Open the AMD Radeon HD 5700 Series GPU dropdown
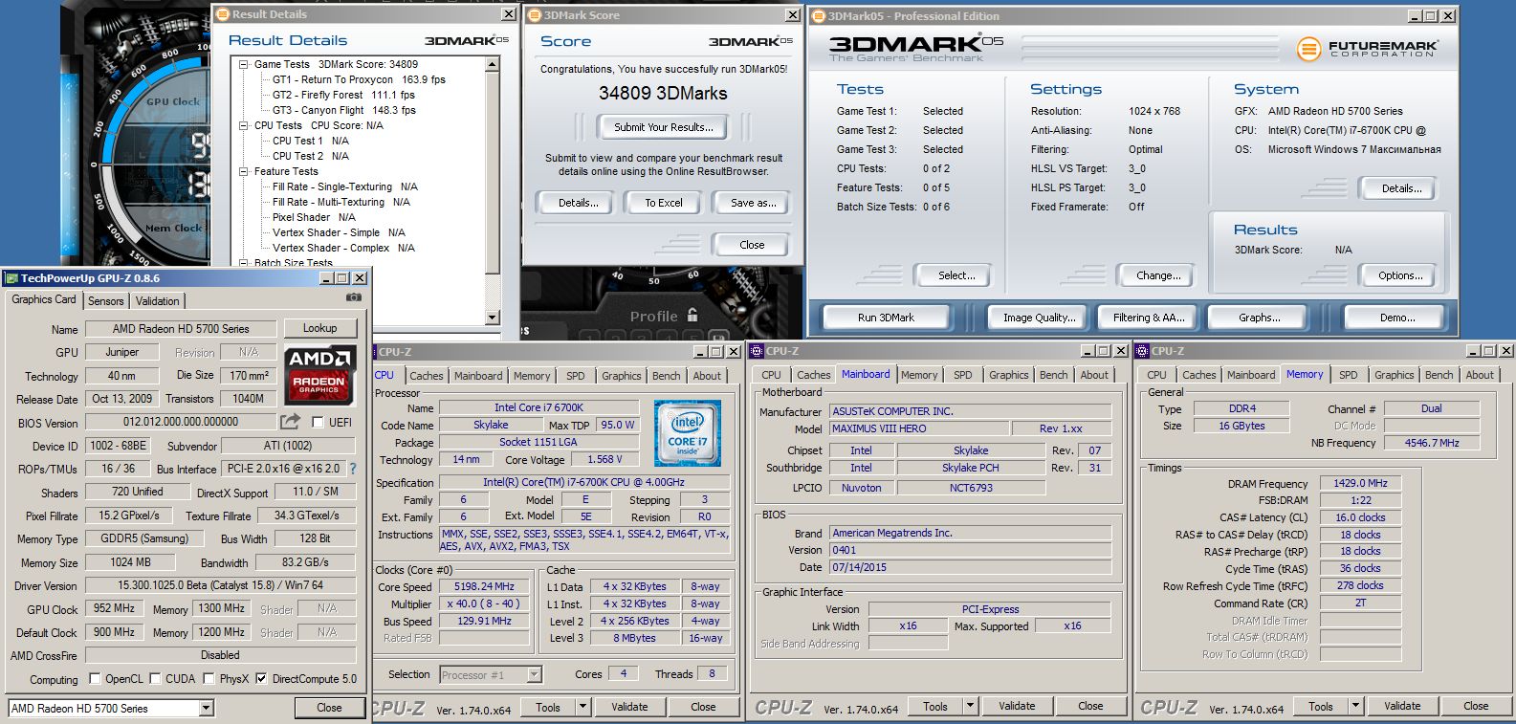 tap(206, 709)
